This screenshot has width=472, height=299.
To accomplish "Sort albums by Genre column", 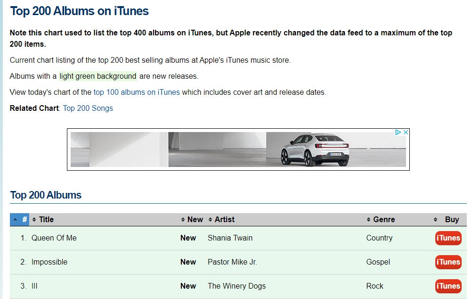I will pos(381,219).
